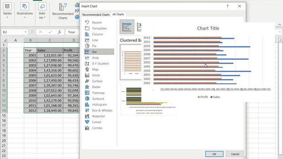Switch to the Recommended Charts tab

click(96, 15)
